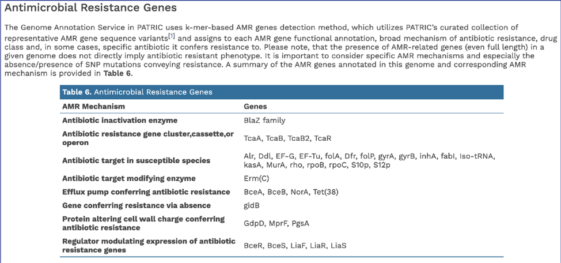Click the Antimicrobial Resistance Genes heading

(90, 8)
